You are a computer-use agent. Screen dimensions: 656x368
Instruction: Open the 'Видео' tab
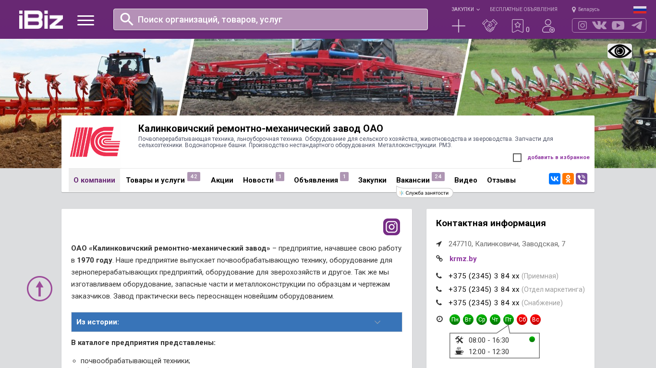click(466, 180)
